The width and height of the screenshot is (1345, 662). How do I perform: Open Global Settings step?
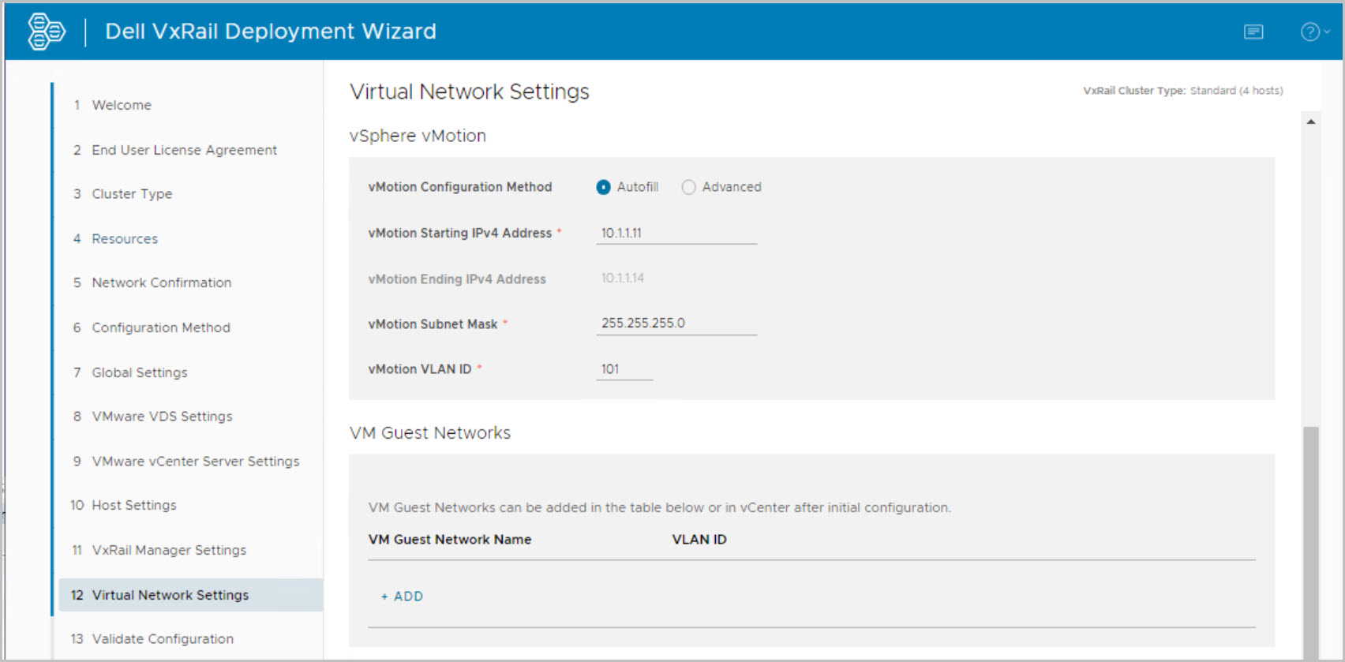point(140,372)
